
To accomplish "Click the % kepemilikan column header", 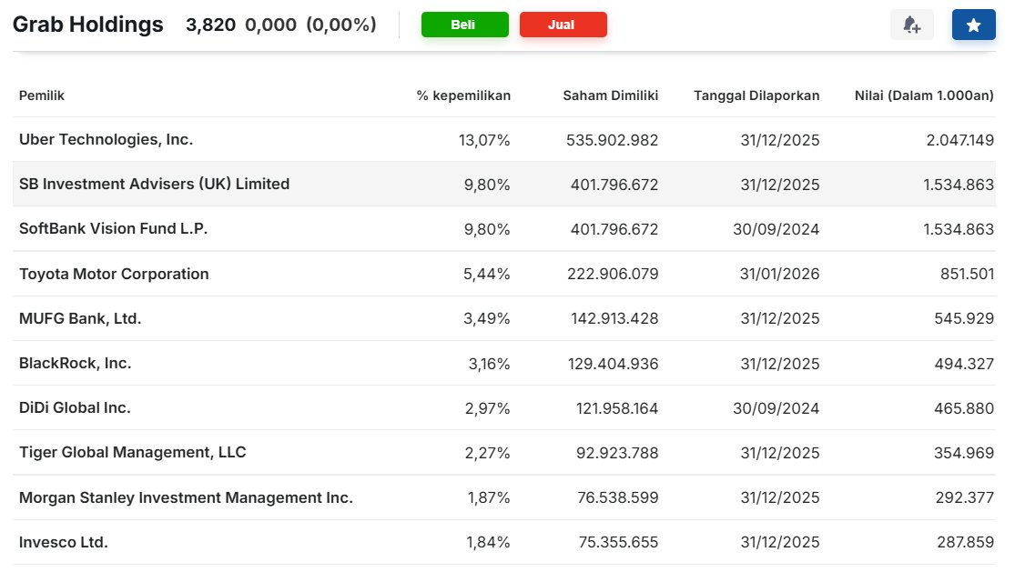I will [463, 95].
